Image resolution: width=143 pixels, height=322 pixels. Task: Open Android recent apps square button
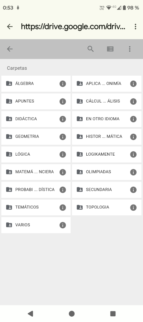(x=113, y=313)
